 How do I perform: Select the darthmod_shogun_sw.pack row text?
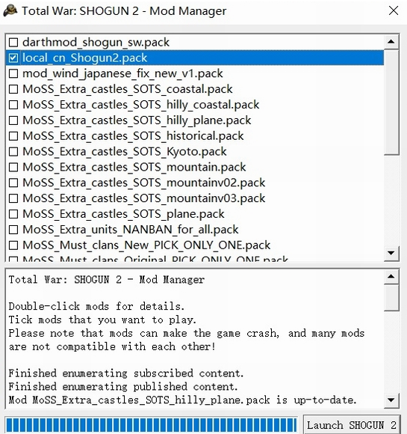(96, 43)
